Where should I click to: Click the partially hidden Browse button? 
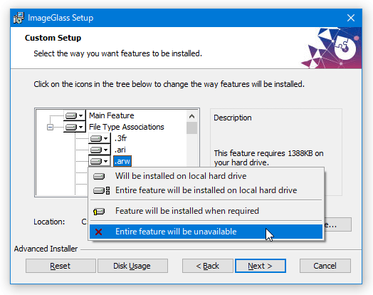tap(337, 224)
